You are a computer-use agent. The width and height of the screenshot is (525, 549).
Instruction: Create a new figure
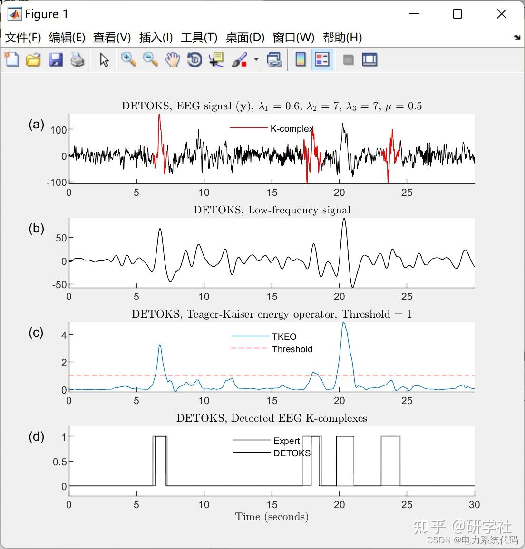12,59
